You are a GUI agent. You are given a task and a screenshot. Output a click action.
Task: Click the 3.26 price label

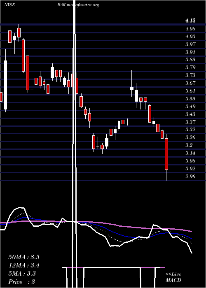tap(190, 137)
